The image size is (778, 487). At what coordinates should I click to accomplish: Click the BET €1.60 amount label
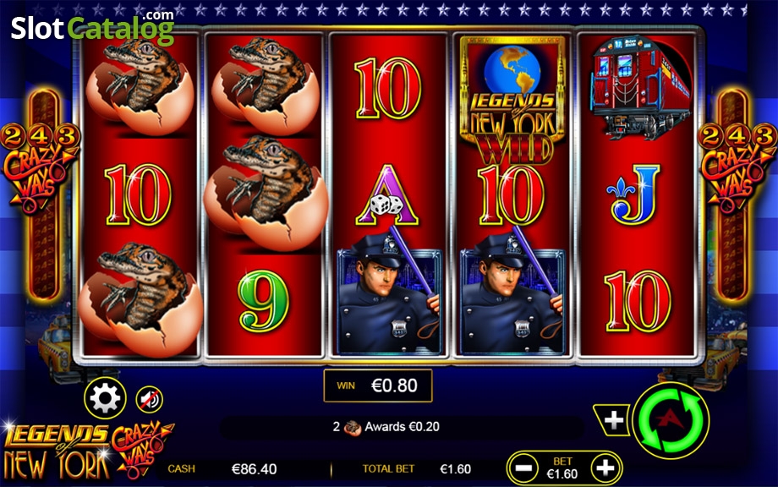click(x=562, y=468)
